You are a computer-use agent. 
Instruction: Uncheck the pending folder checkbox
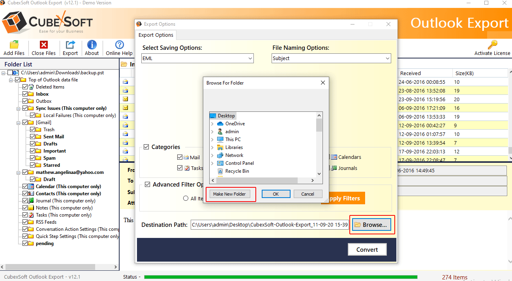coord(25,243)
